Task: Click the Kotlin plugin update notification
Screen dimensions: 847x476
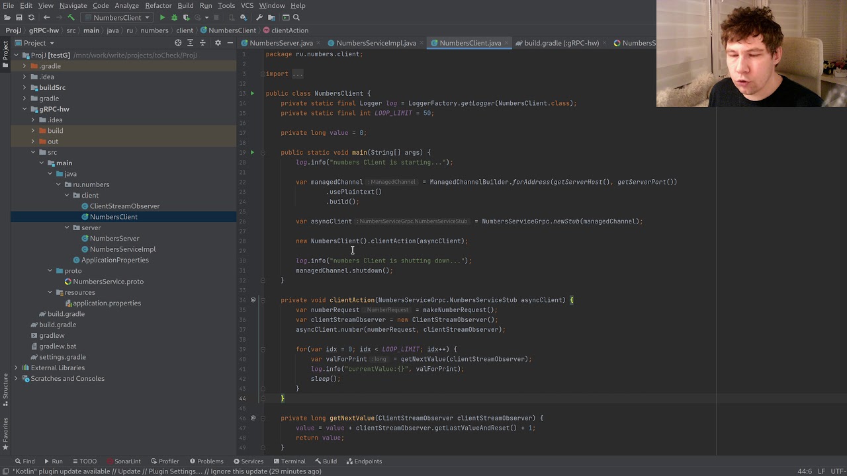Action: click(167, 471)
